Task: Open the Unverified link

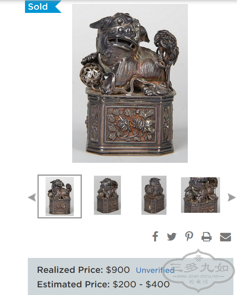Action: [x=155, y=270]
